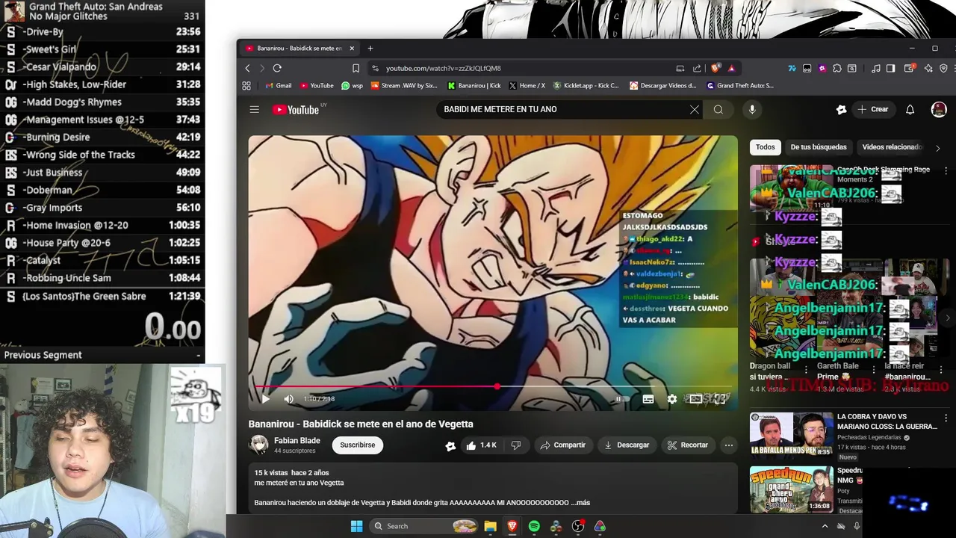Open a new browser tab
Viewport: 956px width, 538px height.
(x=370, y=49)
